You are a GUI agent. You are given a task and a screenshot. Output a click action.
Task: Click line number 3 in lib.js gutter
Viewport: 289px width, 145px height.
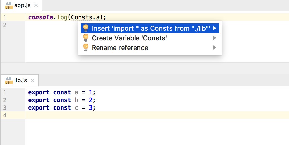(x=4, y=108)
